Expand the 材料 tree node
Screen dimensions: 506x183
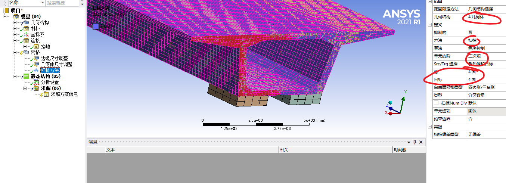click(x=15, y=28)
